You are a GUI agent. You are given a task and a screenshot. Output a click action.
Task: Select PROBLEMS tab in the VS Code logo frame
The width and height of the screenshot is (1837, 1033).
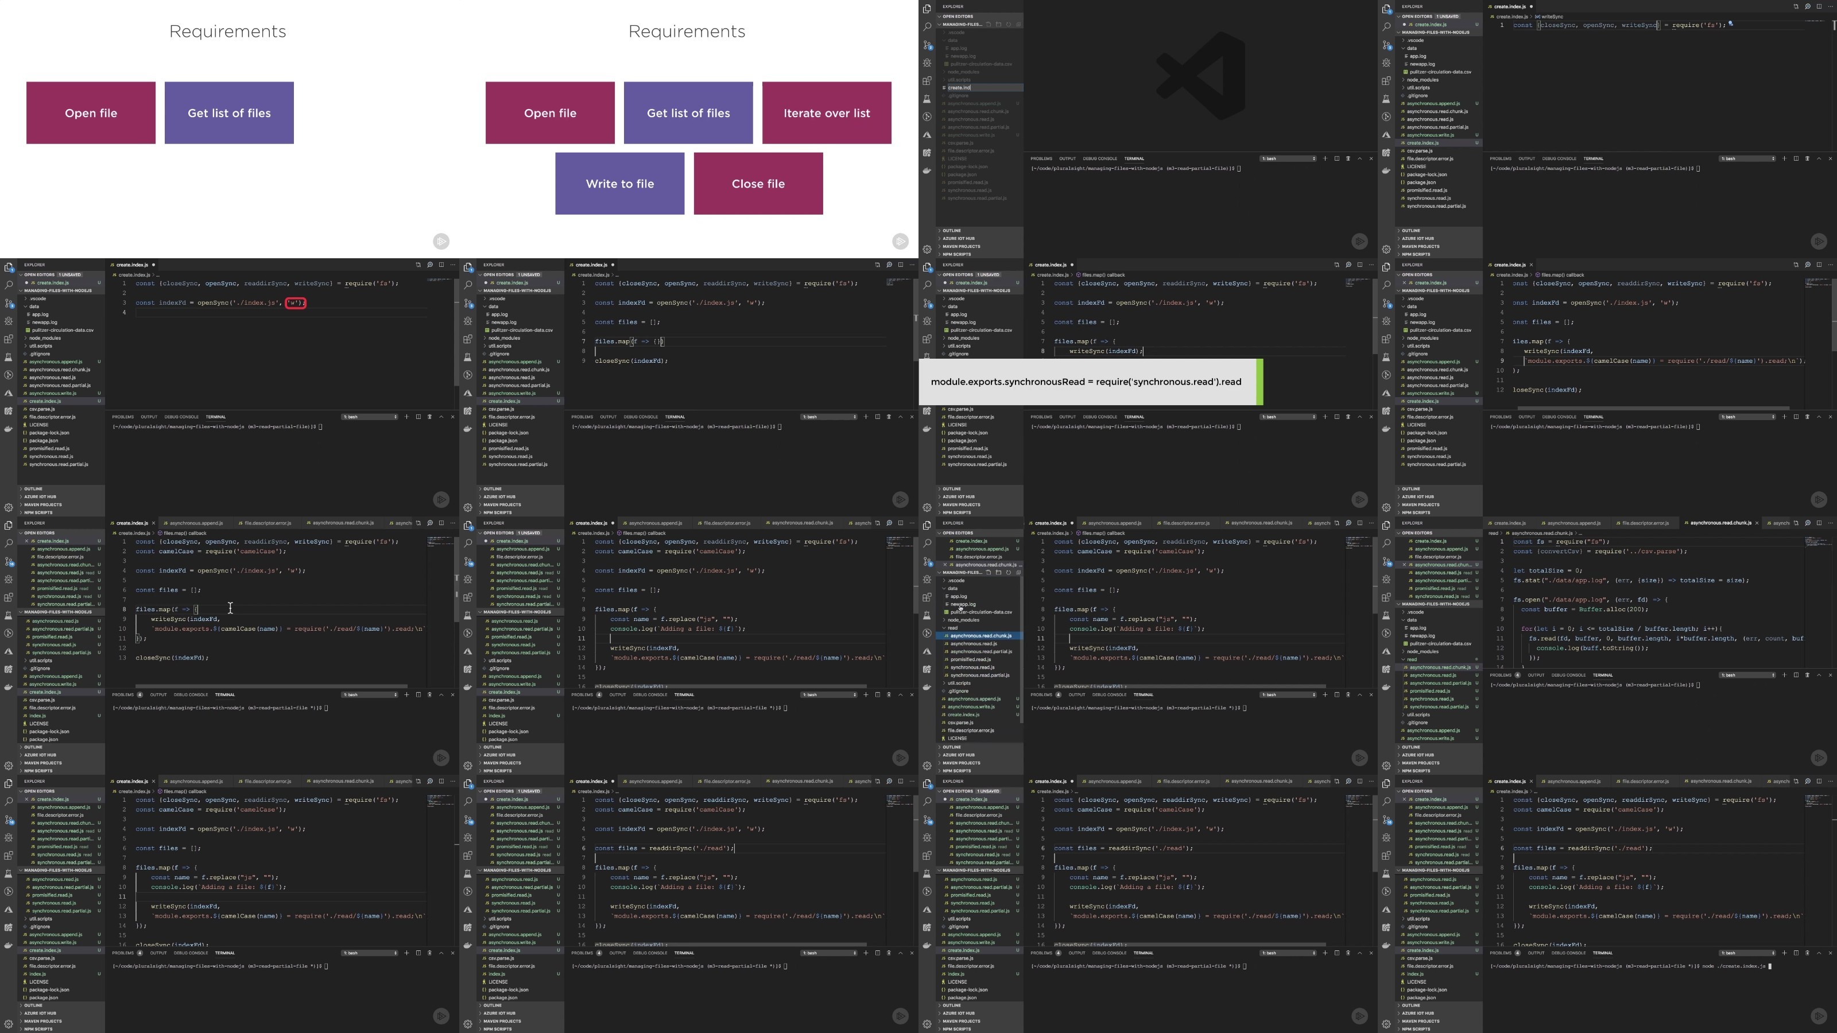tap(1041, 158)
